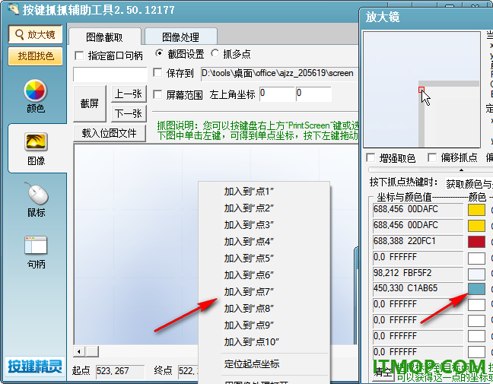Click the yellow swatch in second row
The height and width of the screenshot is (384, 493).
pyautogui.click(x=476, y=226)
